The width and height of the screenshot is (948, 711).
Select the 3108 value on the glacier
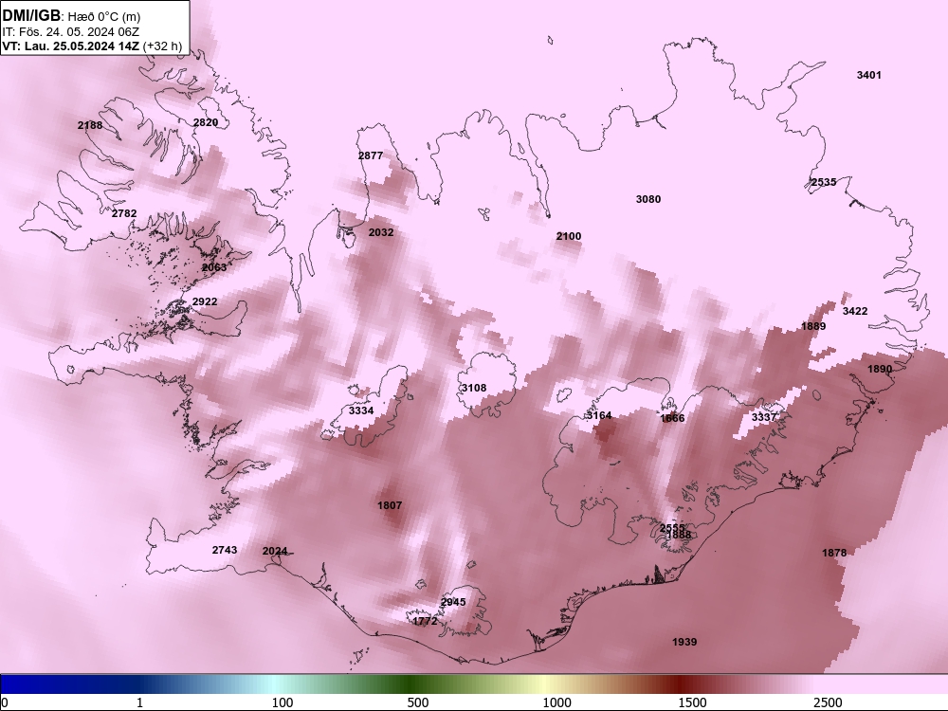coord(473,388)
